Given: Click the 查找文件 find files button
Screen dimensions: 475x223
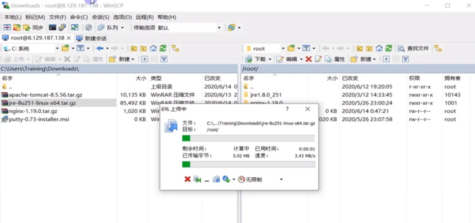Looking at the screenshot, I should [x=413, y=49].
